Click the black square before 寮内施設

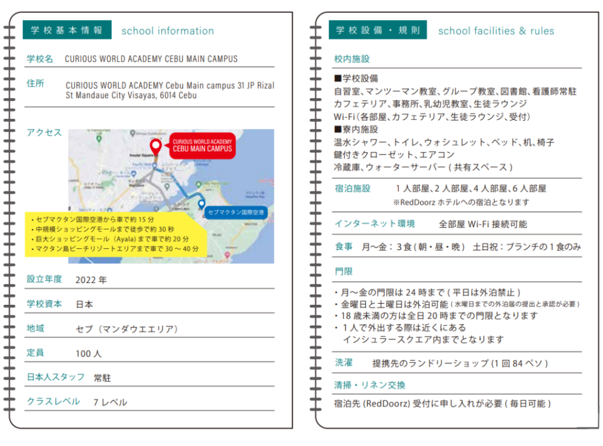[x=337, y=129]
